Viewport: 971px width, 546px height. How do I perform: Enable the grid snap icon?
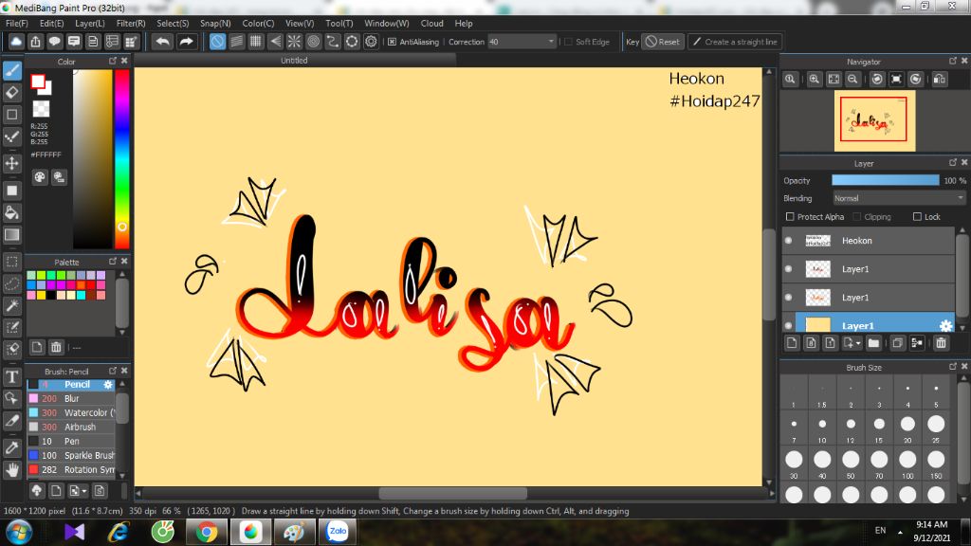pos(256,42)
